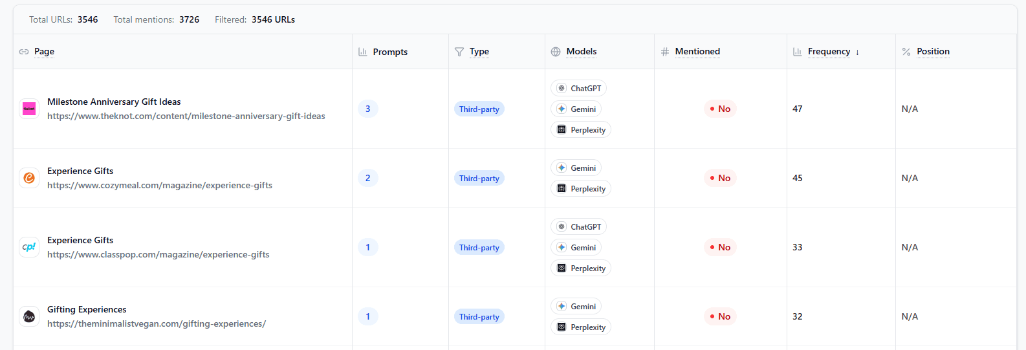This screenshot has width=1026, height=350.
Task: Click Third-party tag in cozymeal row
Action: point(479,179)
